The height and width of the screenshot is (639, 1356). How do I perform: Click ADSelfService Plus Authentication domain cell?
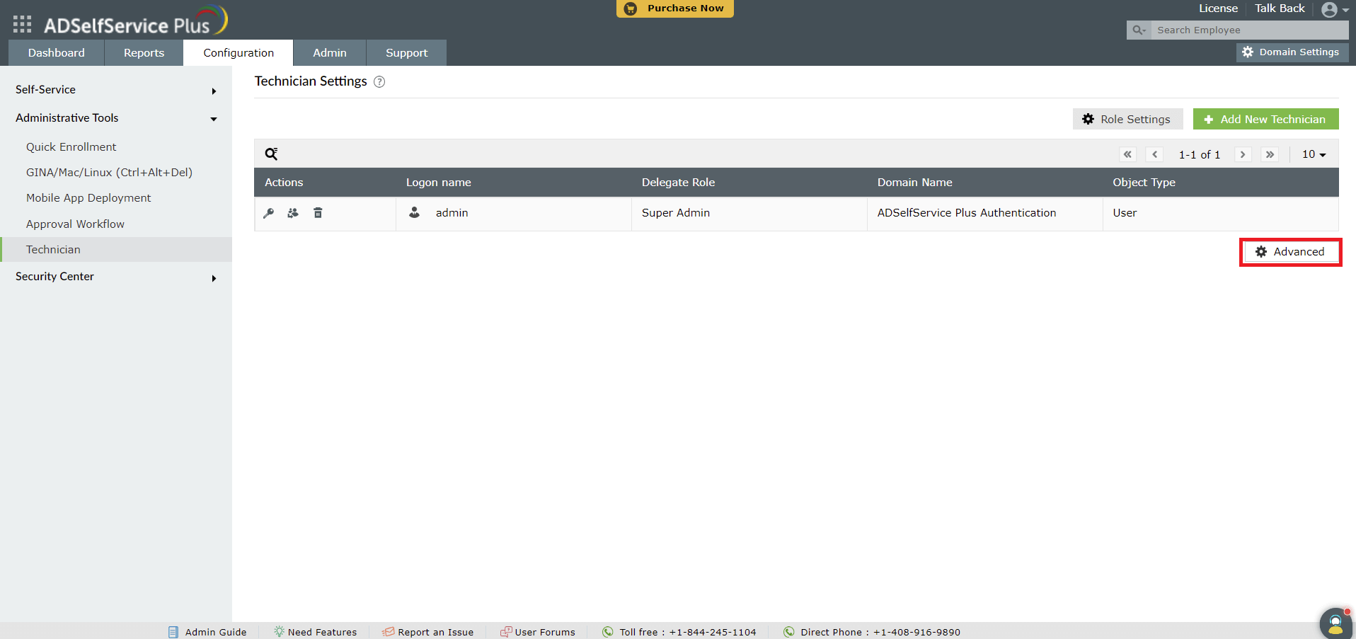tap(967, 213)
